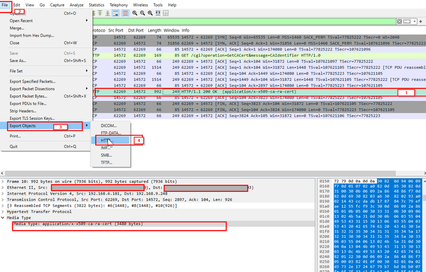Choose HTTP... export objects option
The height and width of the screenshot is (272, 426).
[111, 140]
